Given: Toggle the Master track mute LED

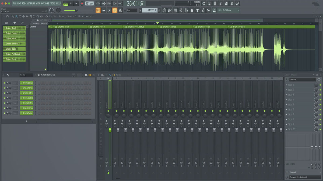Looking at the screenshot, I should coord(108,111).
